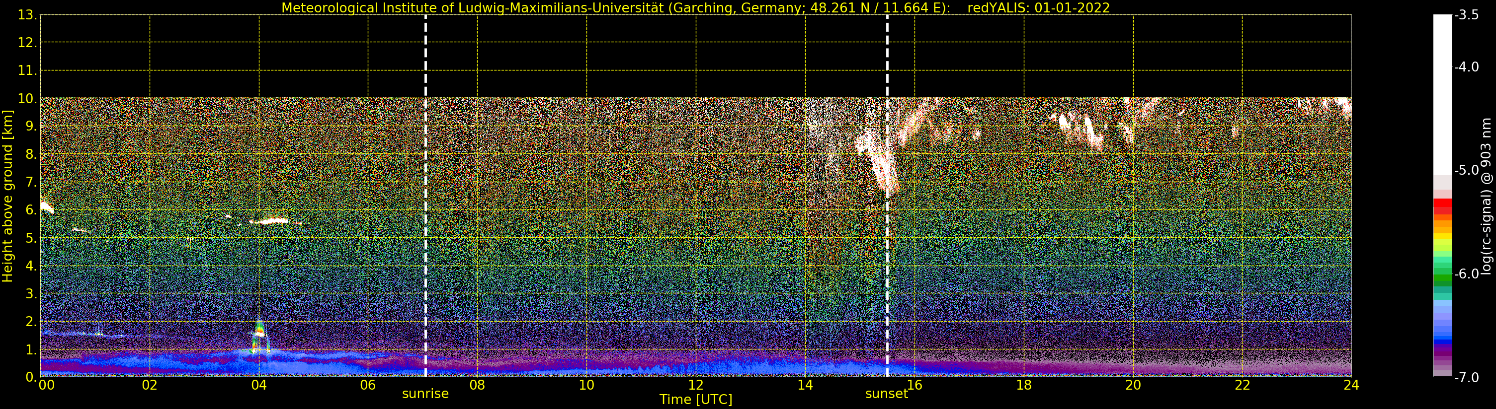Click the '24' time axis tick label
1496x409 pixels.
(x=1351, y=385)
